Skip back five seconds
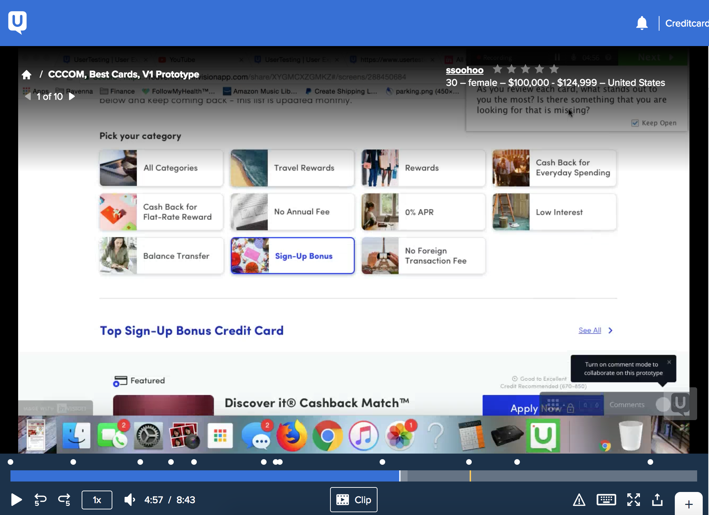 (40, 500)
